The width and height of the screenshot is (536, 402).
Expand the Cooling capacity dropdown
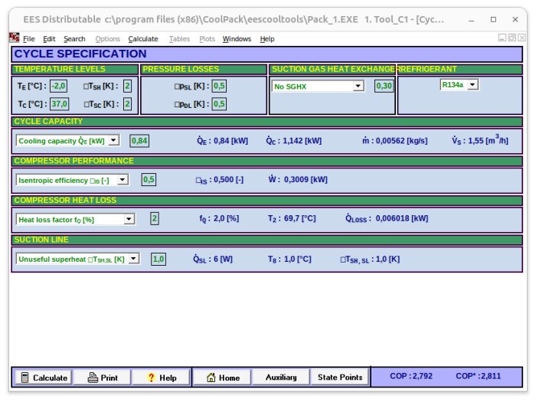(x=113, y=140)
